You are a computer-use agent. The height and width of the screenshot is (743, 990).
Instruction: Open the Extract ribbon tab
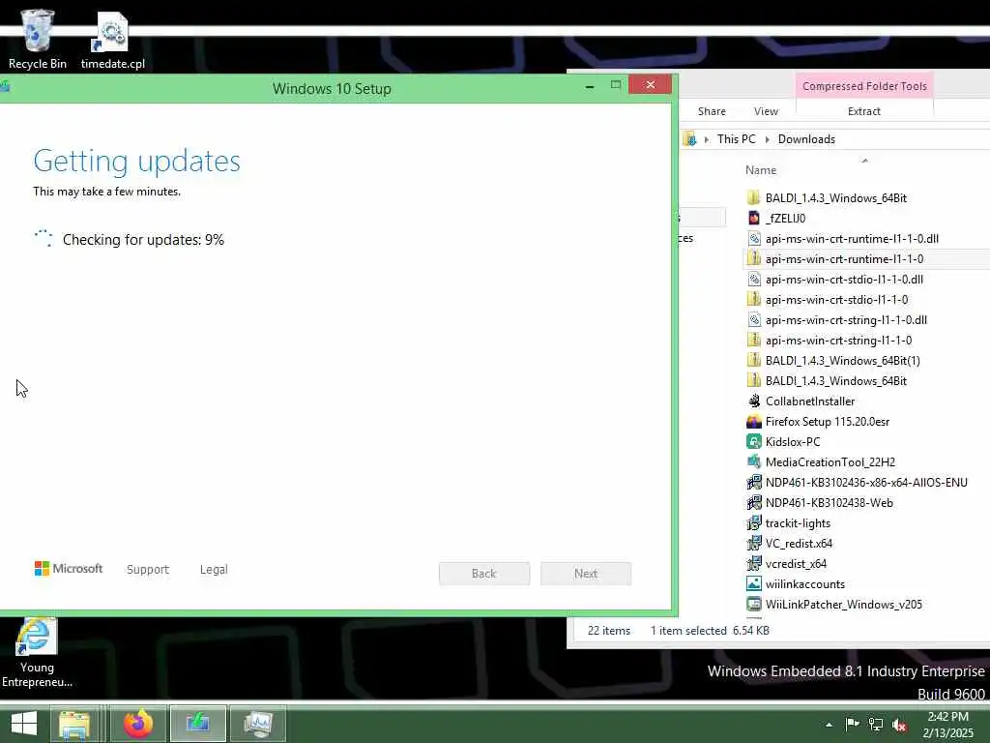pyautogui.click(x=863, y=111)
